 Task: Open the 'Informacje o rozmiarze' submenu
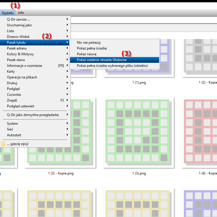pos(35,66)
